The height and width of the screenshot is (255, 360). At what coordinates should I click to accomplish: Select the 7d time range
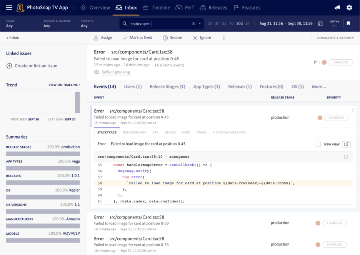click(x=231, y=23)
